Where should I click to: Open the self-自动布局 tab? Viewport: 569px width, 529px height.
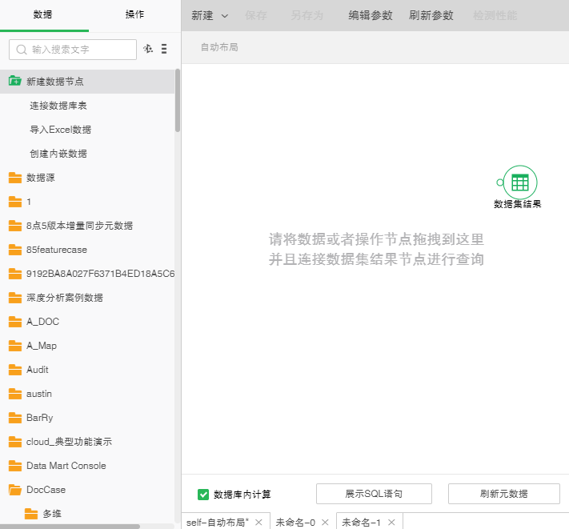tap(218, 522)
